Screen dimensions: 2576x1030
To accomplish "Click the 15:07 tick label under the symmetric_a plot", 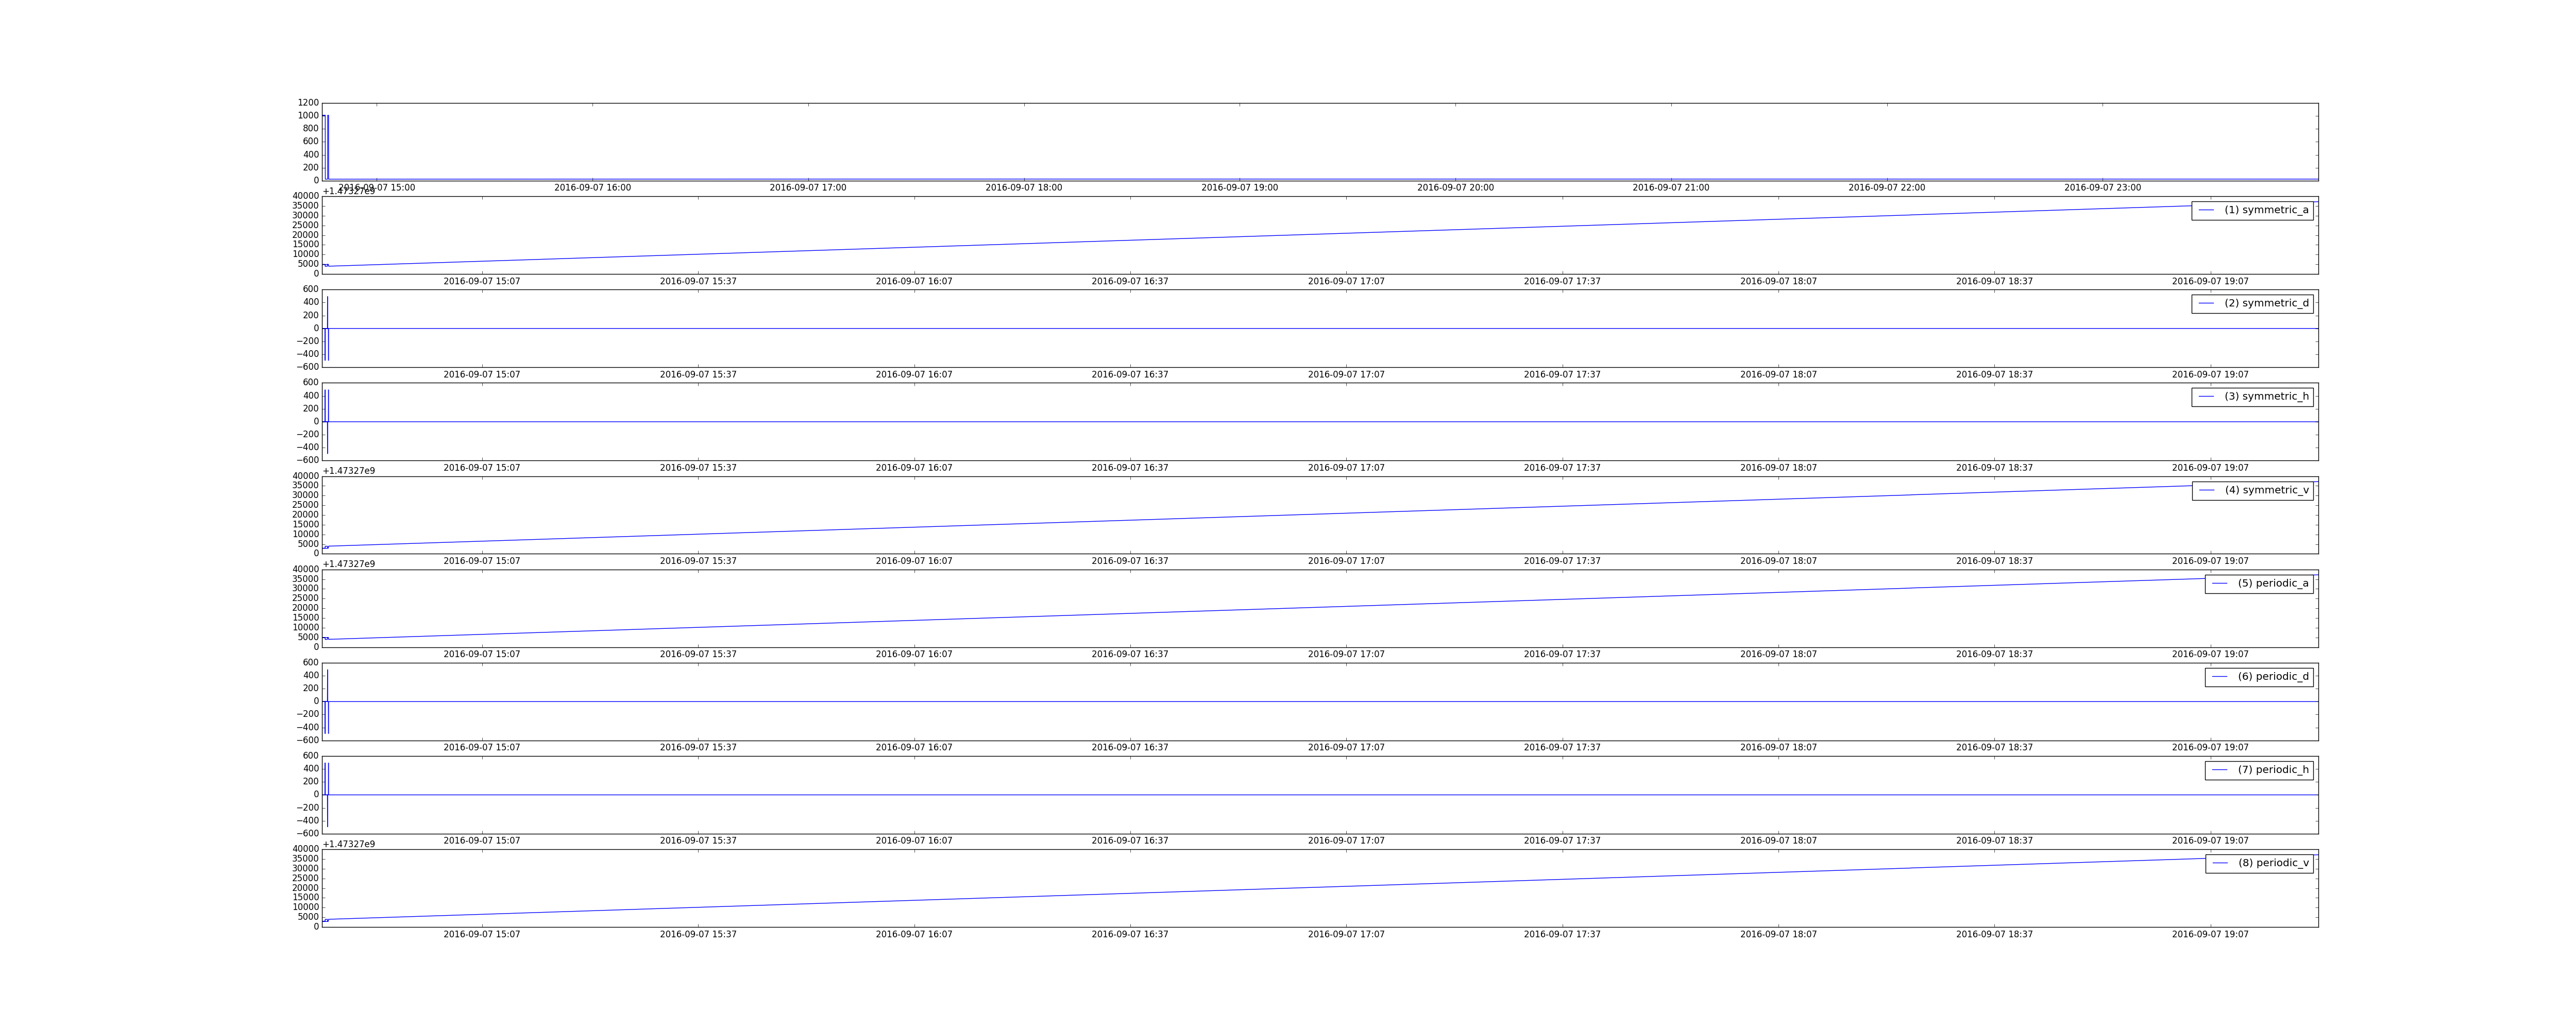I will (482, 282).
